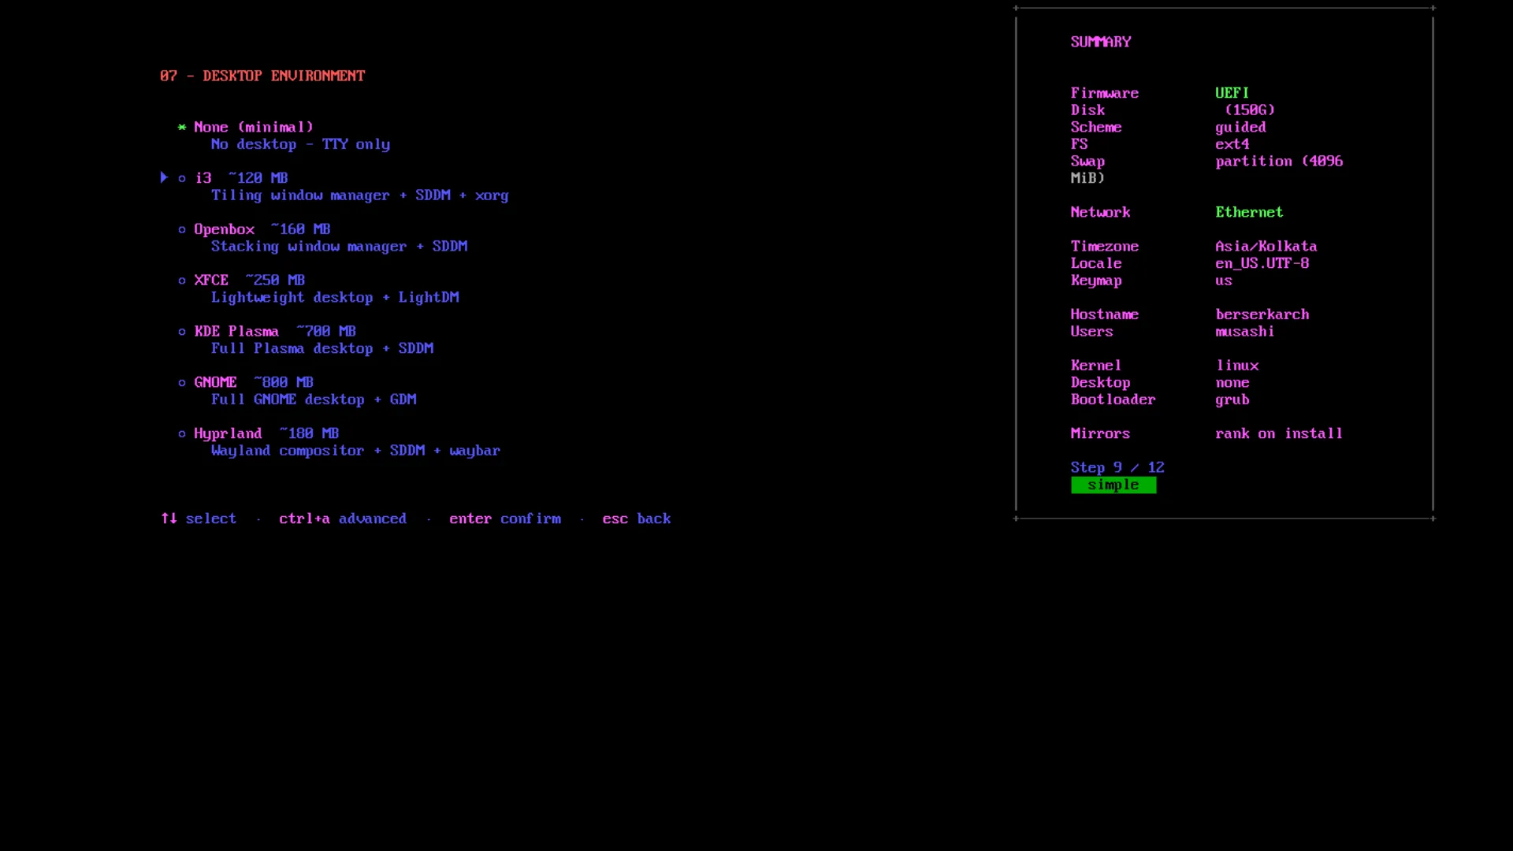Click the Desktop value 'none'
The image size is (1513, 851).
pyautogui.click(x=1232, y=383)
